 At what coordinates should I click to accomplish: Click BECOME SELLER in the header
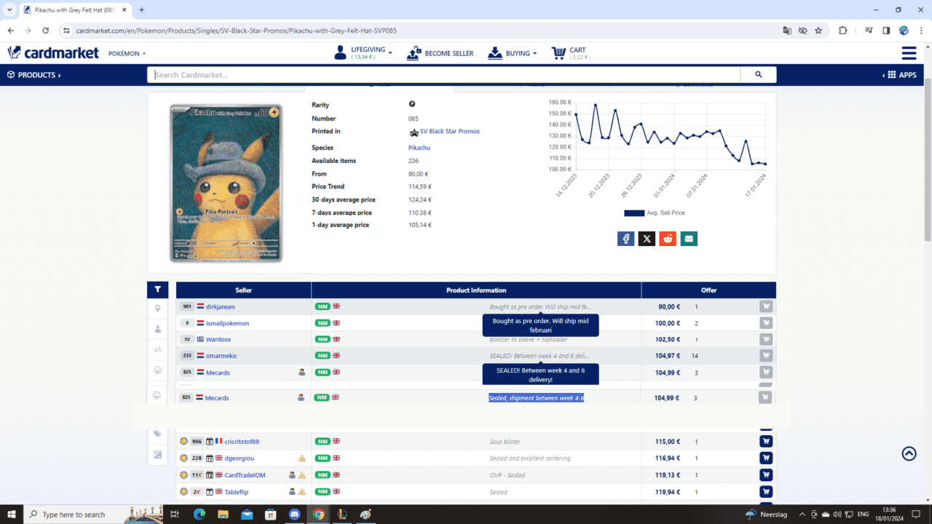pos(441,53)
